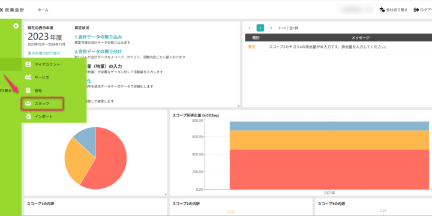Click 表示年度の切り替え link
Image resolution: width=432 pixels, height=216 pixels.
44,53
